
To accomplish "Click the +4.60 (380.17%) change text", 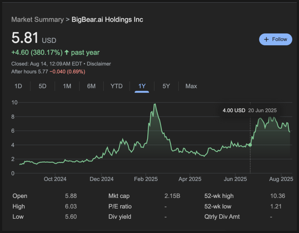I will (37, 52).
